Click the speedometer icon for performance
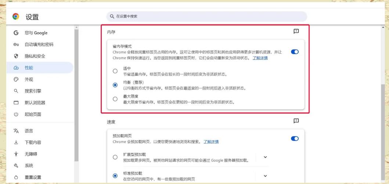The height and width of the screenshot is (184, 389). click(x=16, y=68)
